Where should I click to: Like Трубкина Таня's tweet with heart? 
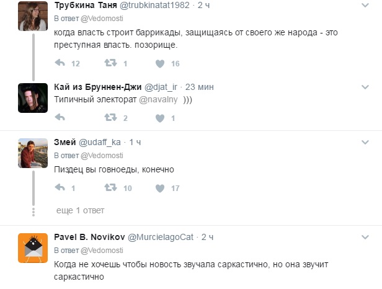click(x=160, y=64)
